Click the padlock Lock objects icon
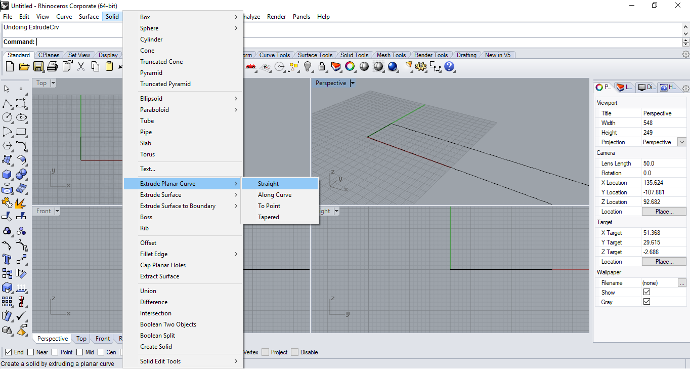The image size is (690, 369). [x=322, y=67]
